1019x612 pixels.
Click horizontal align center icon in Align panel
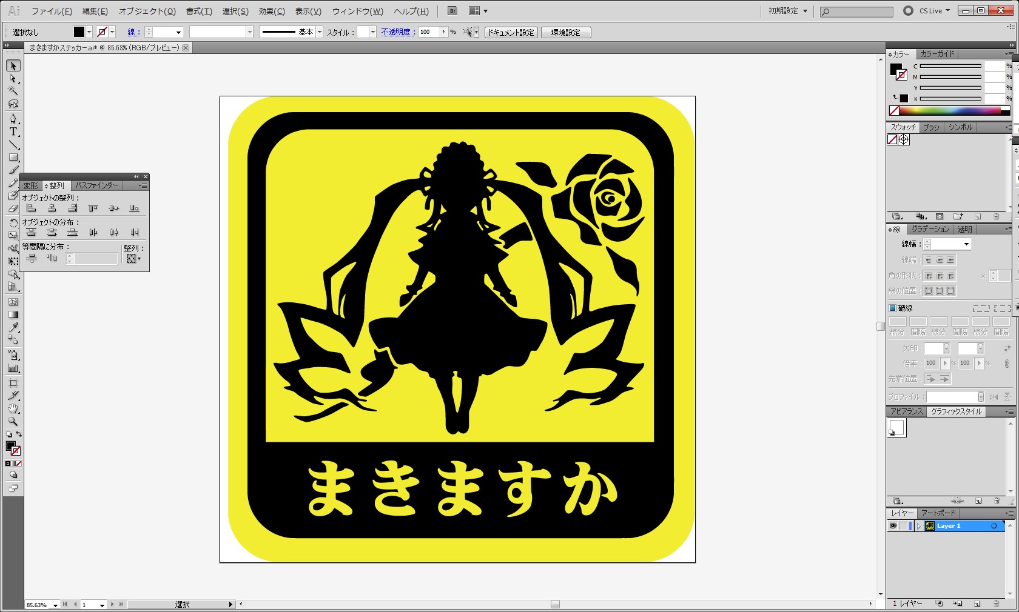(x=52, y=208)
